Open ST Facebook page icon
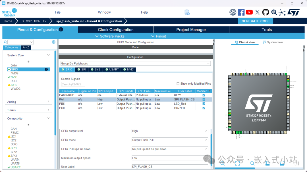Viewport: 307px width, 172px height. point(241,12)
